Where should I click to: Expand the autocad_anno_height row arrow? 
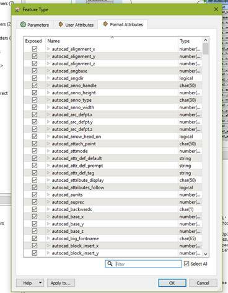click(48, 92)
